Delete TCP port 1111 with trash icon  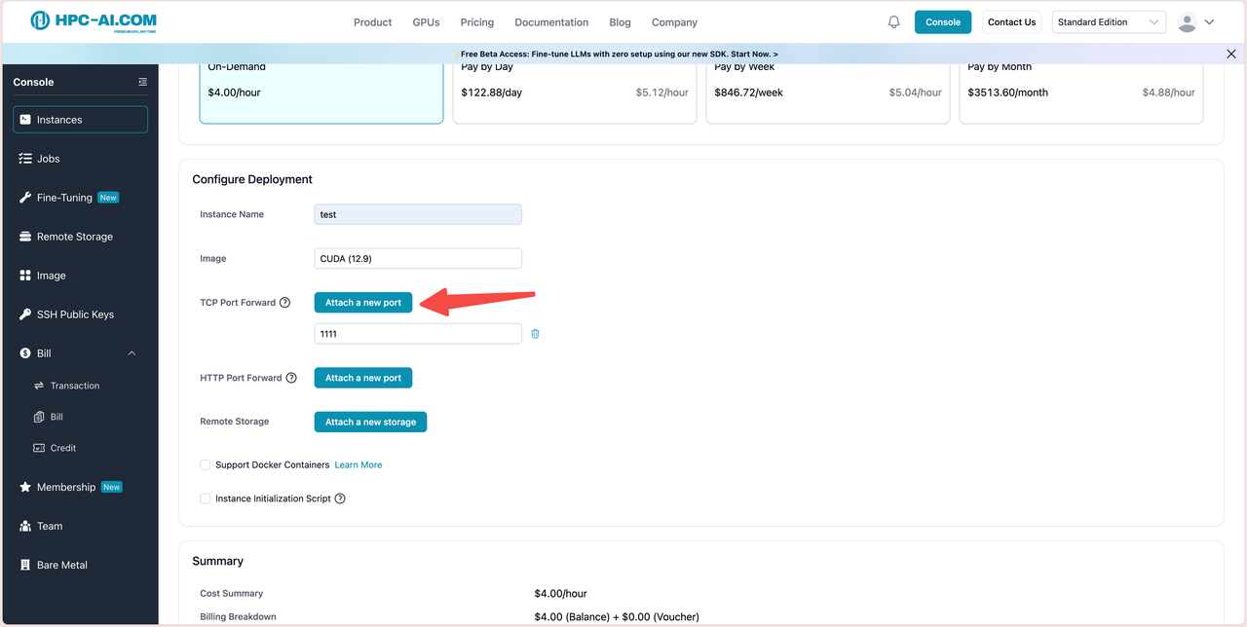[535, 334]
